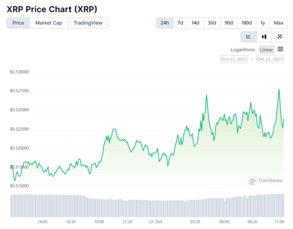Choose the 30d time range

[212, 23]
